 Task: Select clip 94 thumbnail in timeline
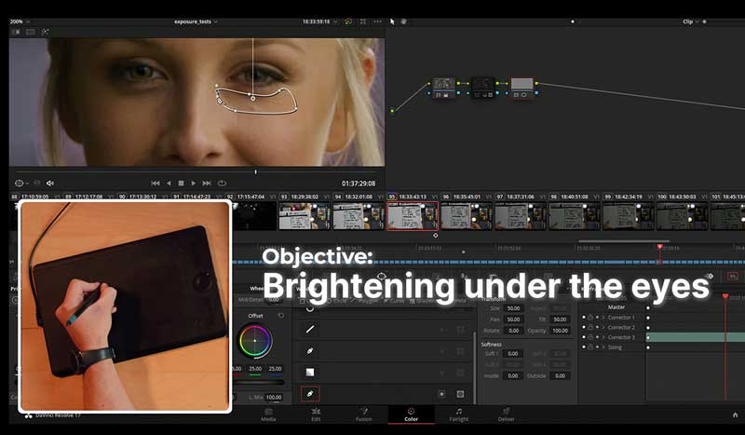click(x=359, y=216)
